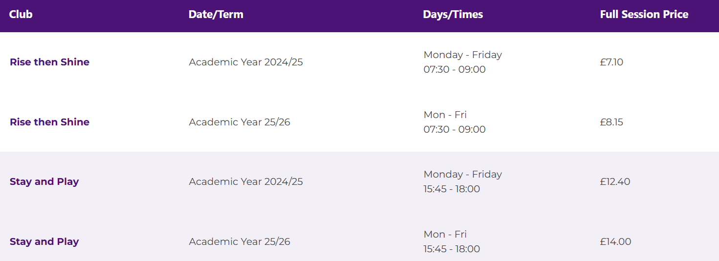
Task: Click the Date/Term column header
Action: (x=216, y=15)
